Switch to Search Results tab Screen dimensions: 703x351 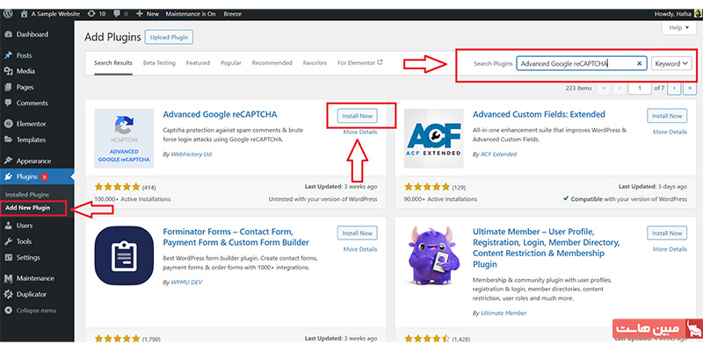pyautogui.click(x=113, y=62)
